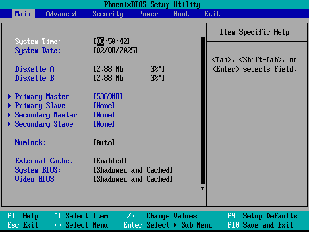The height and width of the screenshot is (232, 309).
Task: Switch to the Security tab
Action: pos(108,14)
